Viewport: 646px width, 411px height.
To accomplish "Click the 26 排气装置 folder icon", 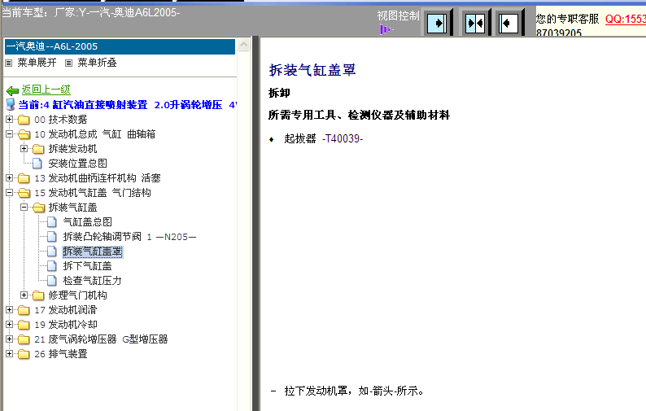I will [x=24, y=354].
